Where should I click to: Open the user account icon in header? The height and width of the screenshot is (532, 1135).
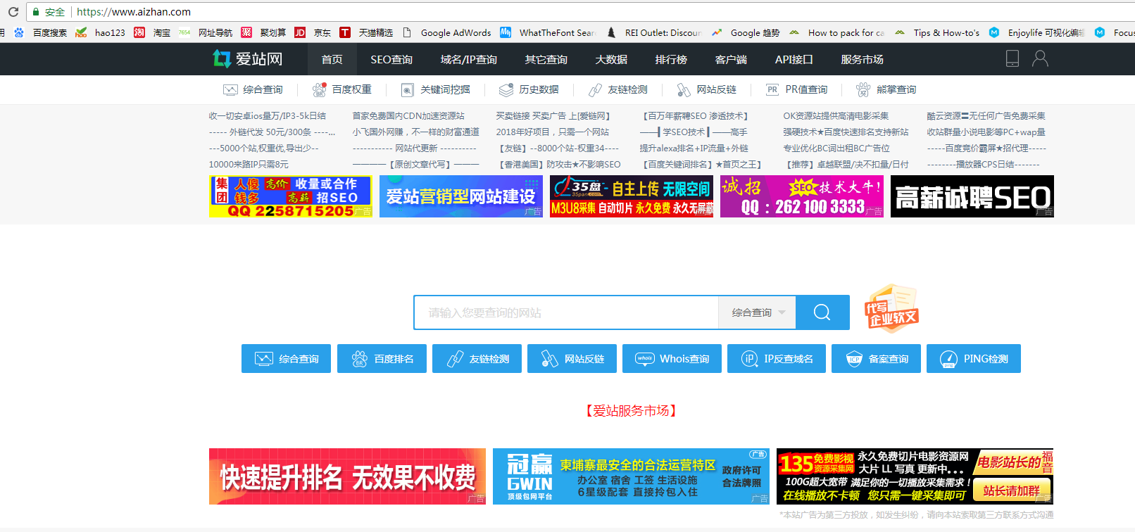tap(1040, 58)
